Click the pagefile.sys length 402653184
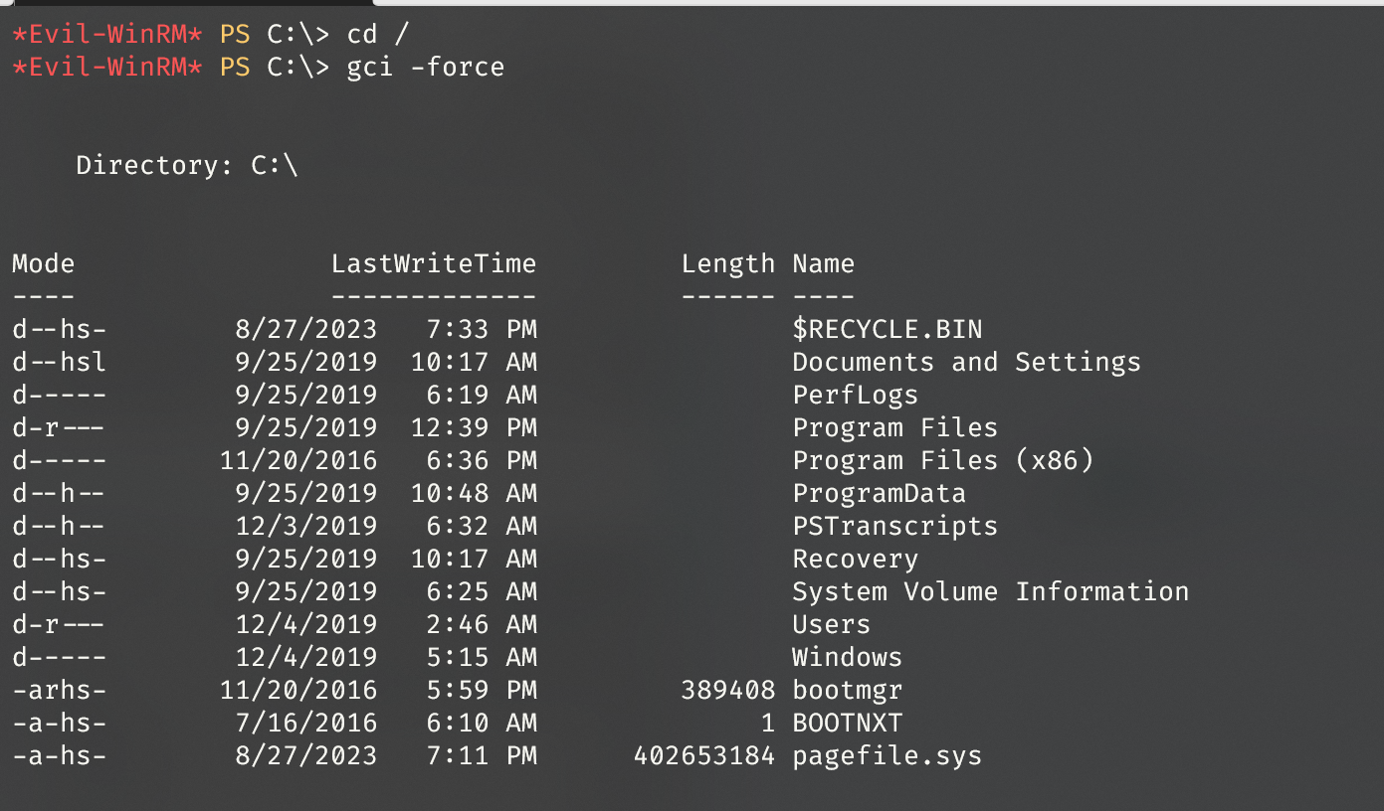The height and width of the screenshot is (811, 1384). tap(704, 755)
